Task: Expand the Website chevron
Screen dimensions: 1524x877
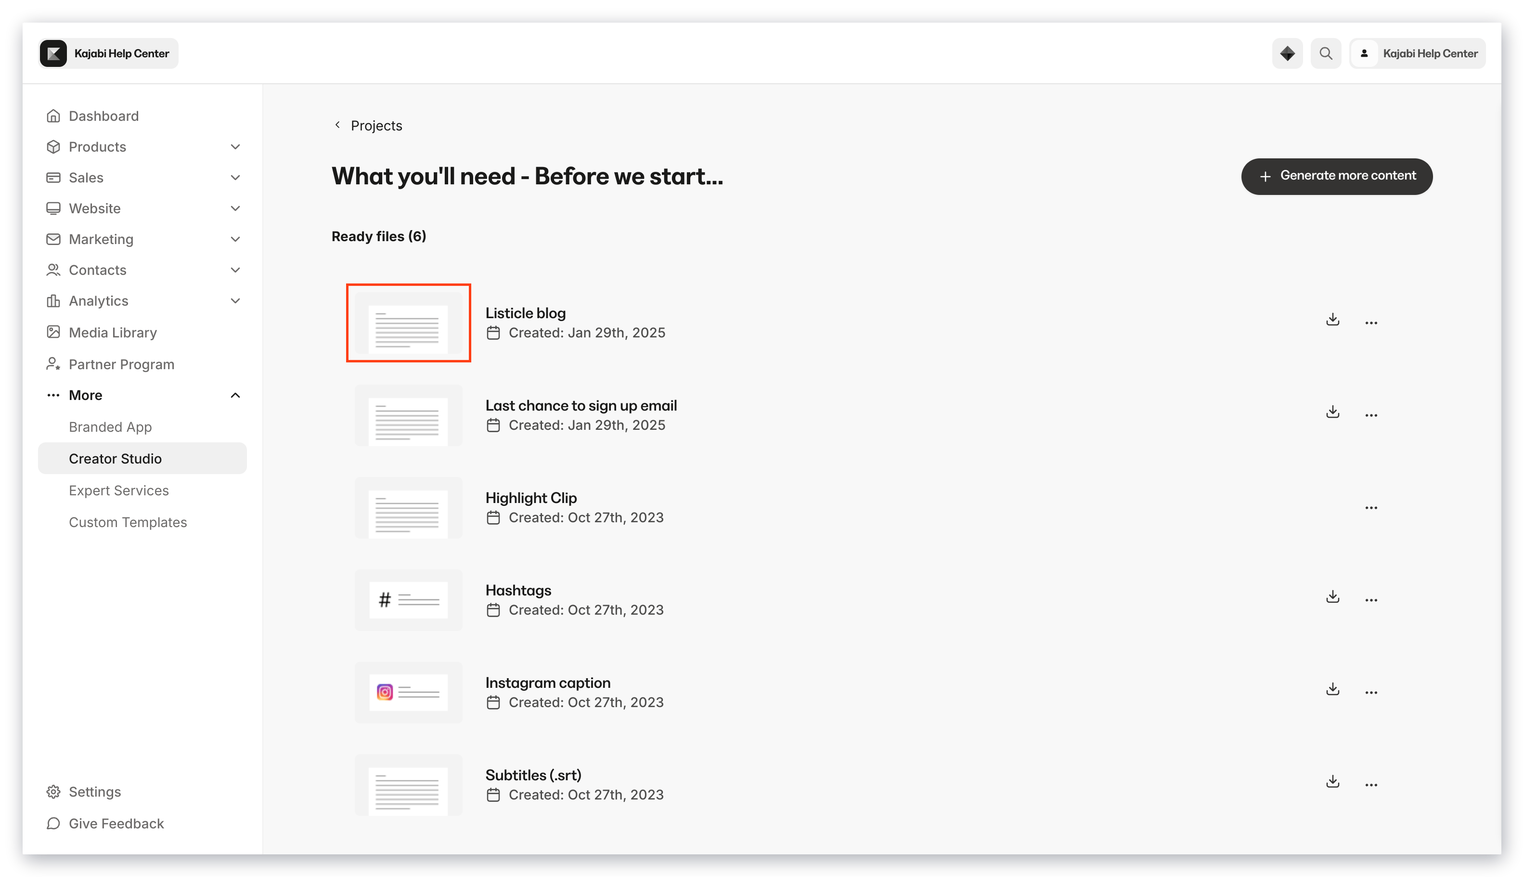Action: (235, 208)
